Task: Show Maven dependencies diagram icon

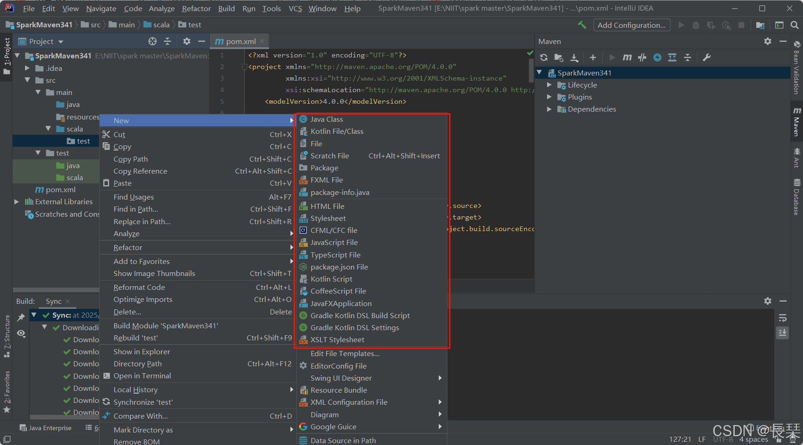Action: pyautogui.click(x=672, y=57)
